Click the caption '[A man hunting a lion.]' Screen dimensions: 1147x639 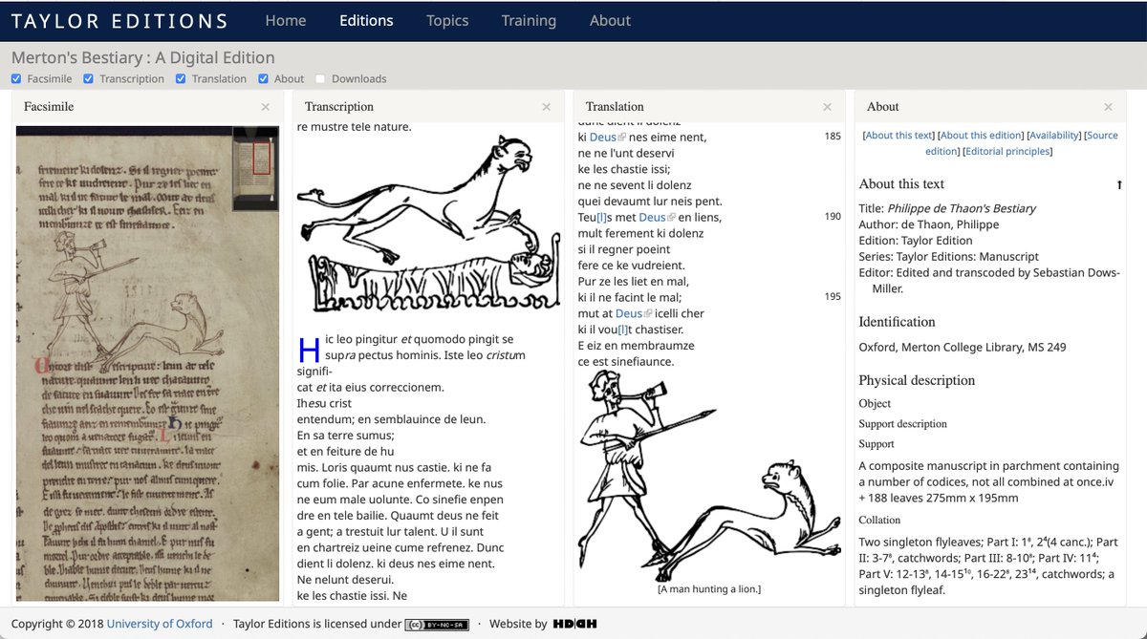point(709,589)
